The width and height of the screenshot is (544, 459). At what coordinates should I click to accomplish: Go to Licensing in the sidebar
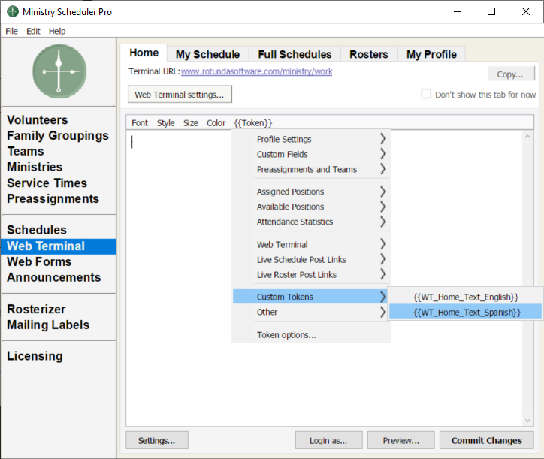tap(35, 356)
